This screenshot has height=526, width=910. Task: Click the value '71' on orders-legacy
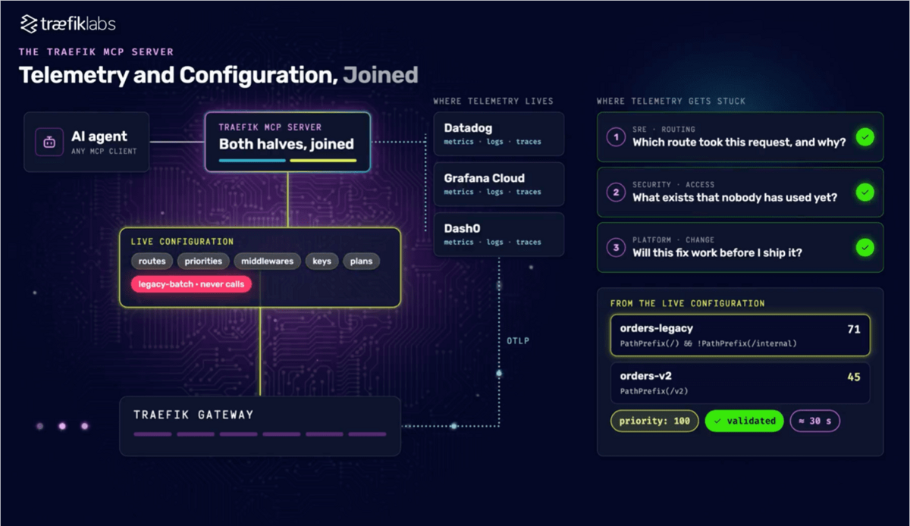click(x=854, y=330)
